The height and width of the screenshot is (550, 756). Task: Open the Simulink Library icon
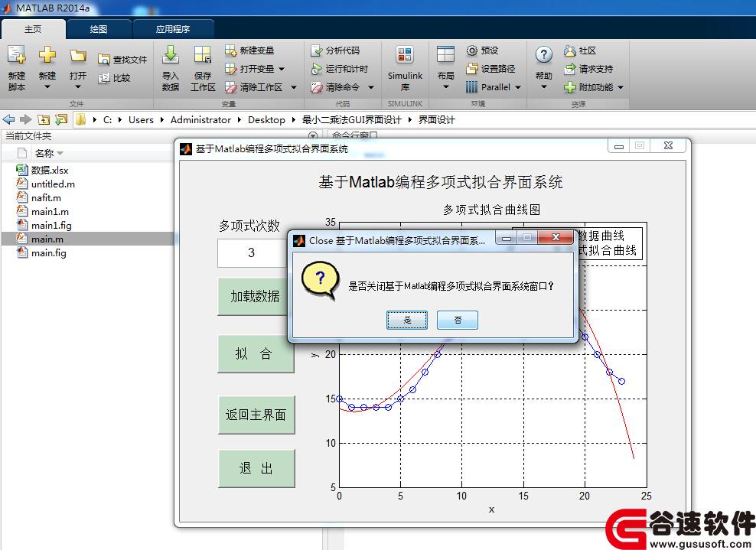click(x=405, y=54)
